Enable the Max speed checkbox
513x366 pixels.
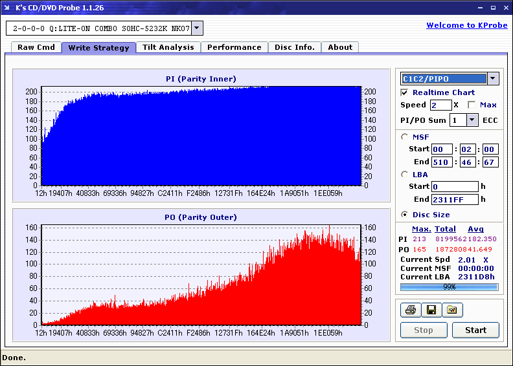coord(472,105)
